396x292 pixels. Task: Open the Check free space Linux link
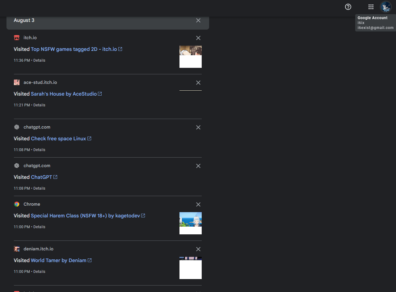(58, 139)
